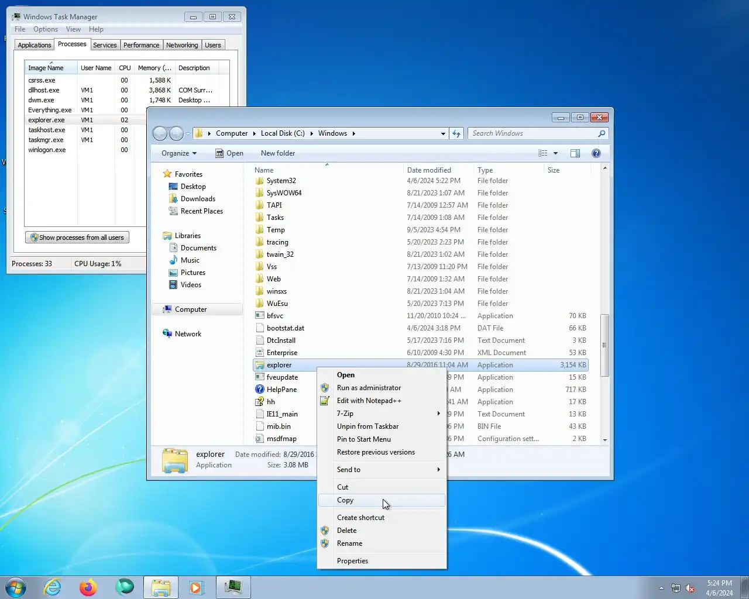Choose Rename in context menu

[382, 543]
